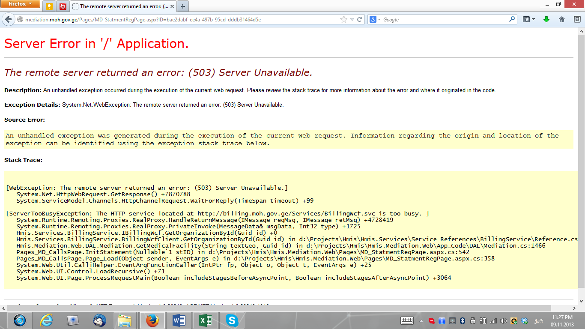The height and width of the screenshot is (329, 585).
Task: Expand the URL history dropdown arrow
Action: [x=352, y=19]
